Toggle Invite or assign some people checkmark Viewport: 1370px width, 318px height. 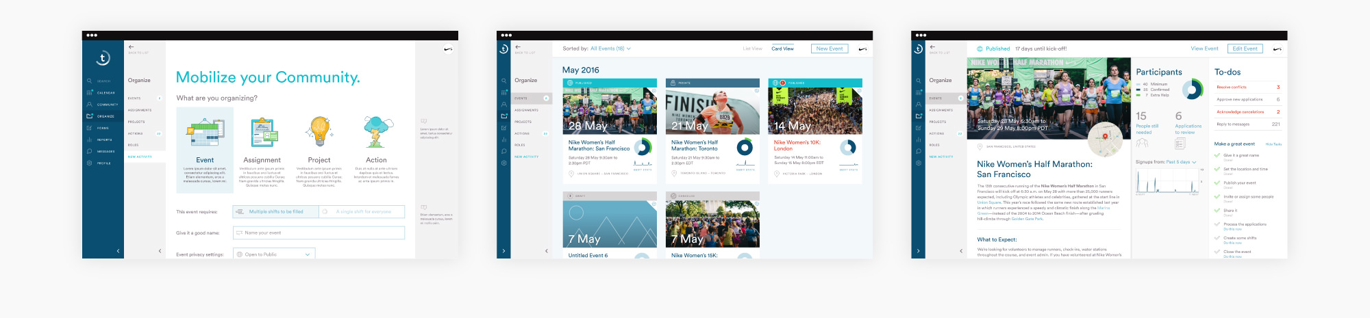click(1217, 197)
